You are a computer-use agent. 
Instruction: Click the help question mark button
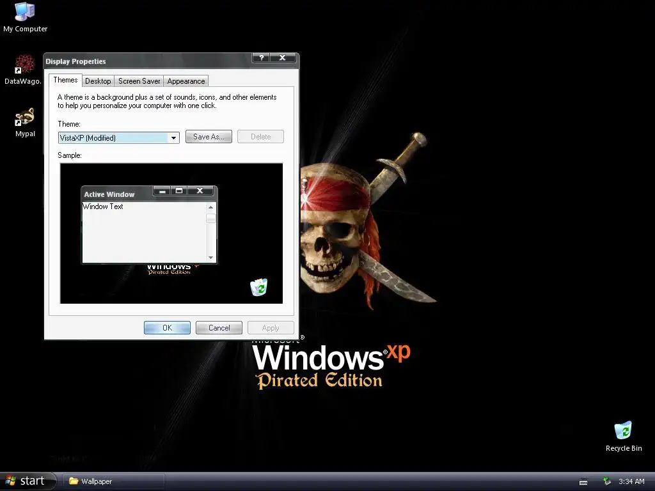pyautogui.click(x=261, y=58)
